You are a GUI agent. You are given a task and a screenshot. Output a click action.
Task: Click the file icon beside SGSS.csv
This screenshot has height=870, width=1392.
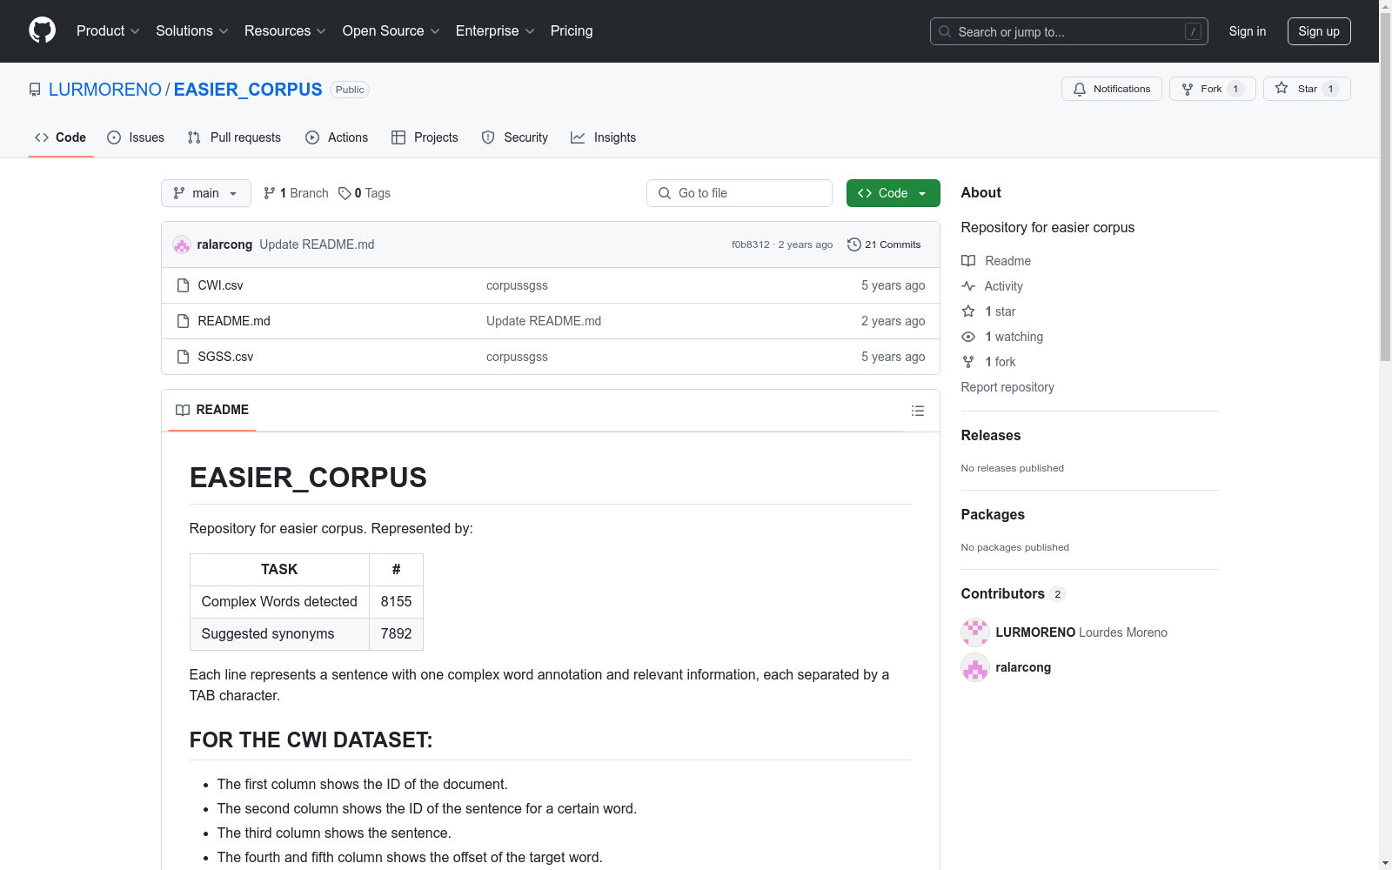[183, 357]
